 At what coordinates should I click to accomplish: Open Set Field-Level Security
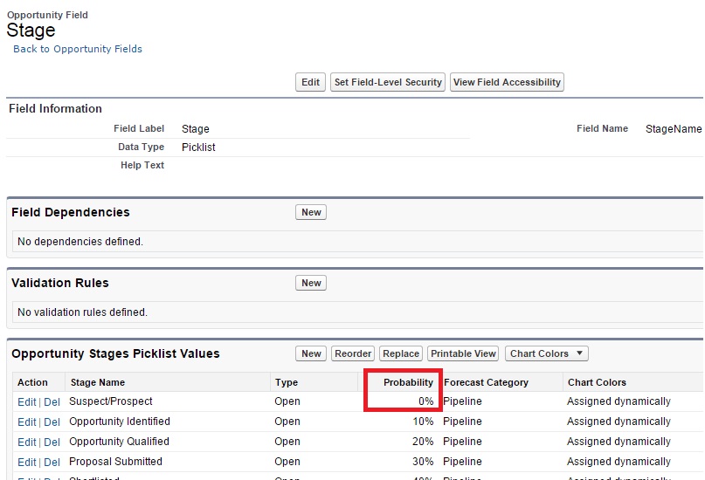(388, 82)
